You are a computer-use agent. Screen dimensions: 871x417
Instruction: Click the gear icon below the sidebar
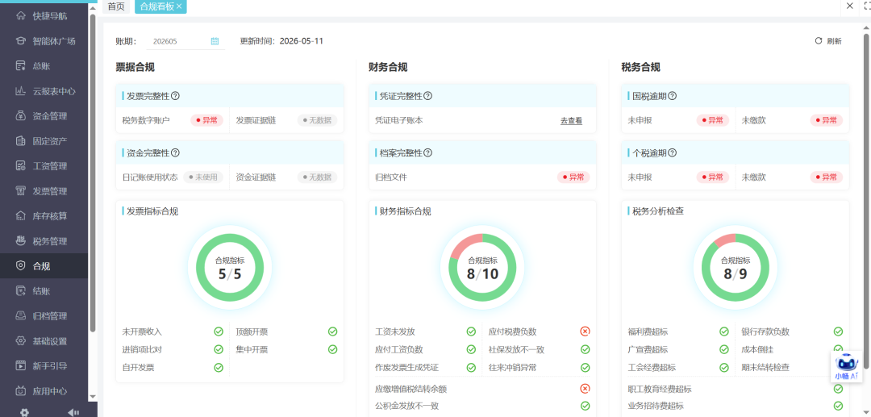24,412
